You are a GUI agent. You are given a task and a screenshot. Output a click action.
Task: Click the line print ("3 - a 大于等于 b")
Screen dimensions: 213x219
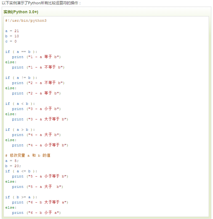(x=40, y=119)
